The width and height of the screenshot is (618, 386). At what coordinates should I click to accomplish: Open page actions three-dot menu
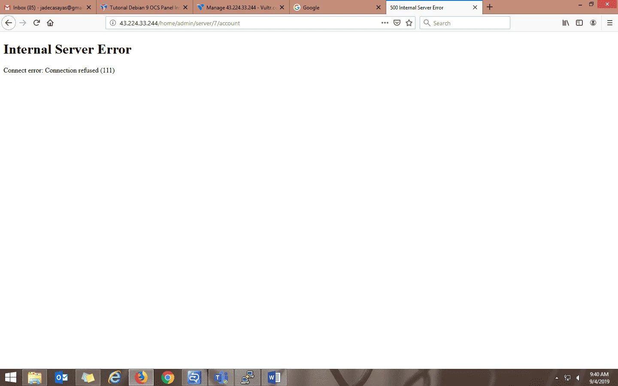click(385, 23)
